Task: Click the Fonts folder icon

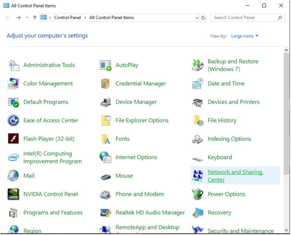Action: [106, 139]
